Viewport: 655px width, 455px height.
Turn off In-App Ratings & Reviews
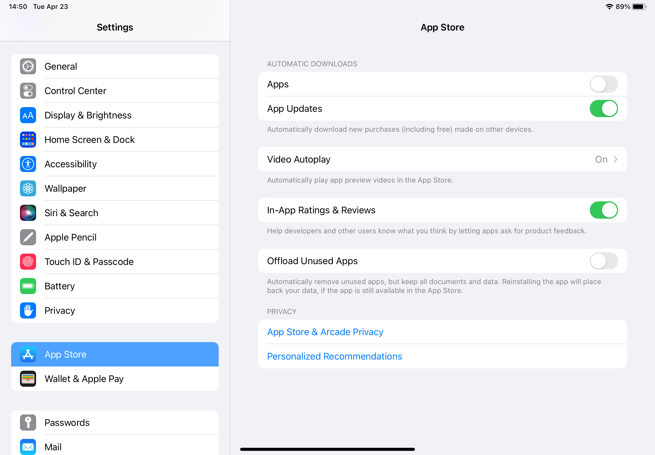coord(604,210)
